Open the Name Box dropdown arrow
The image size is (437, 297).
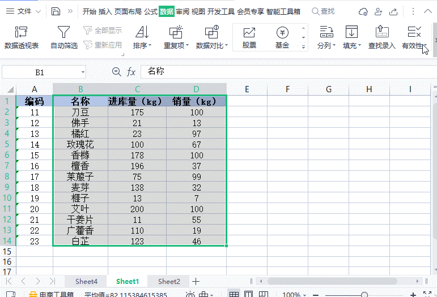(x=83, y=72)
